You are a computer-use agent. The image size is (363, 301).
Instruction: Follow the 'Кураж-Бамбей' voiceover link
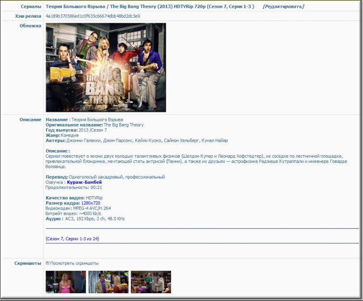84,182
